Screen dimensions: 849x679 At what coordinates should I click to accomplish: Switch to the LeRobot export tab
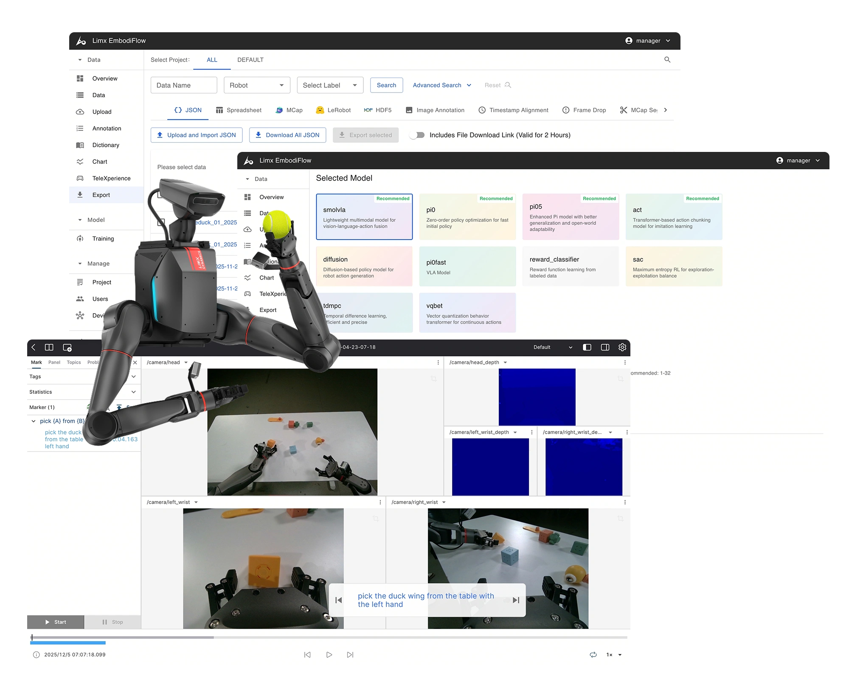pos(333,110)
